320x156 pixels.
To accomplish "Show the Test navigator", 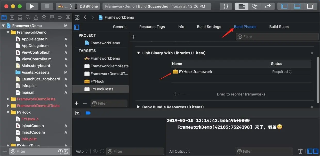I will [x=44, y=17].
